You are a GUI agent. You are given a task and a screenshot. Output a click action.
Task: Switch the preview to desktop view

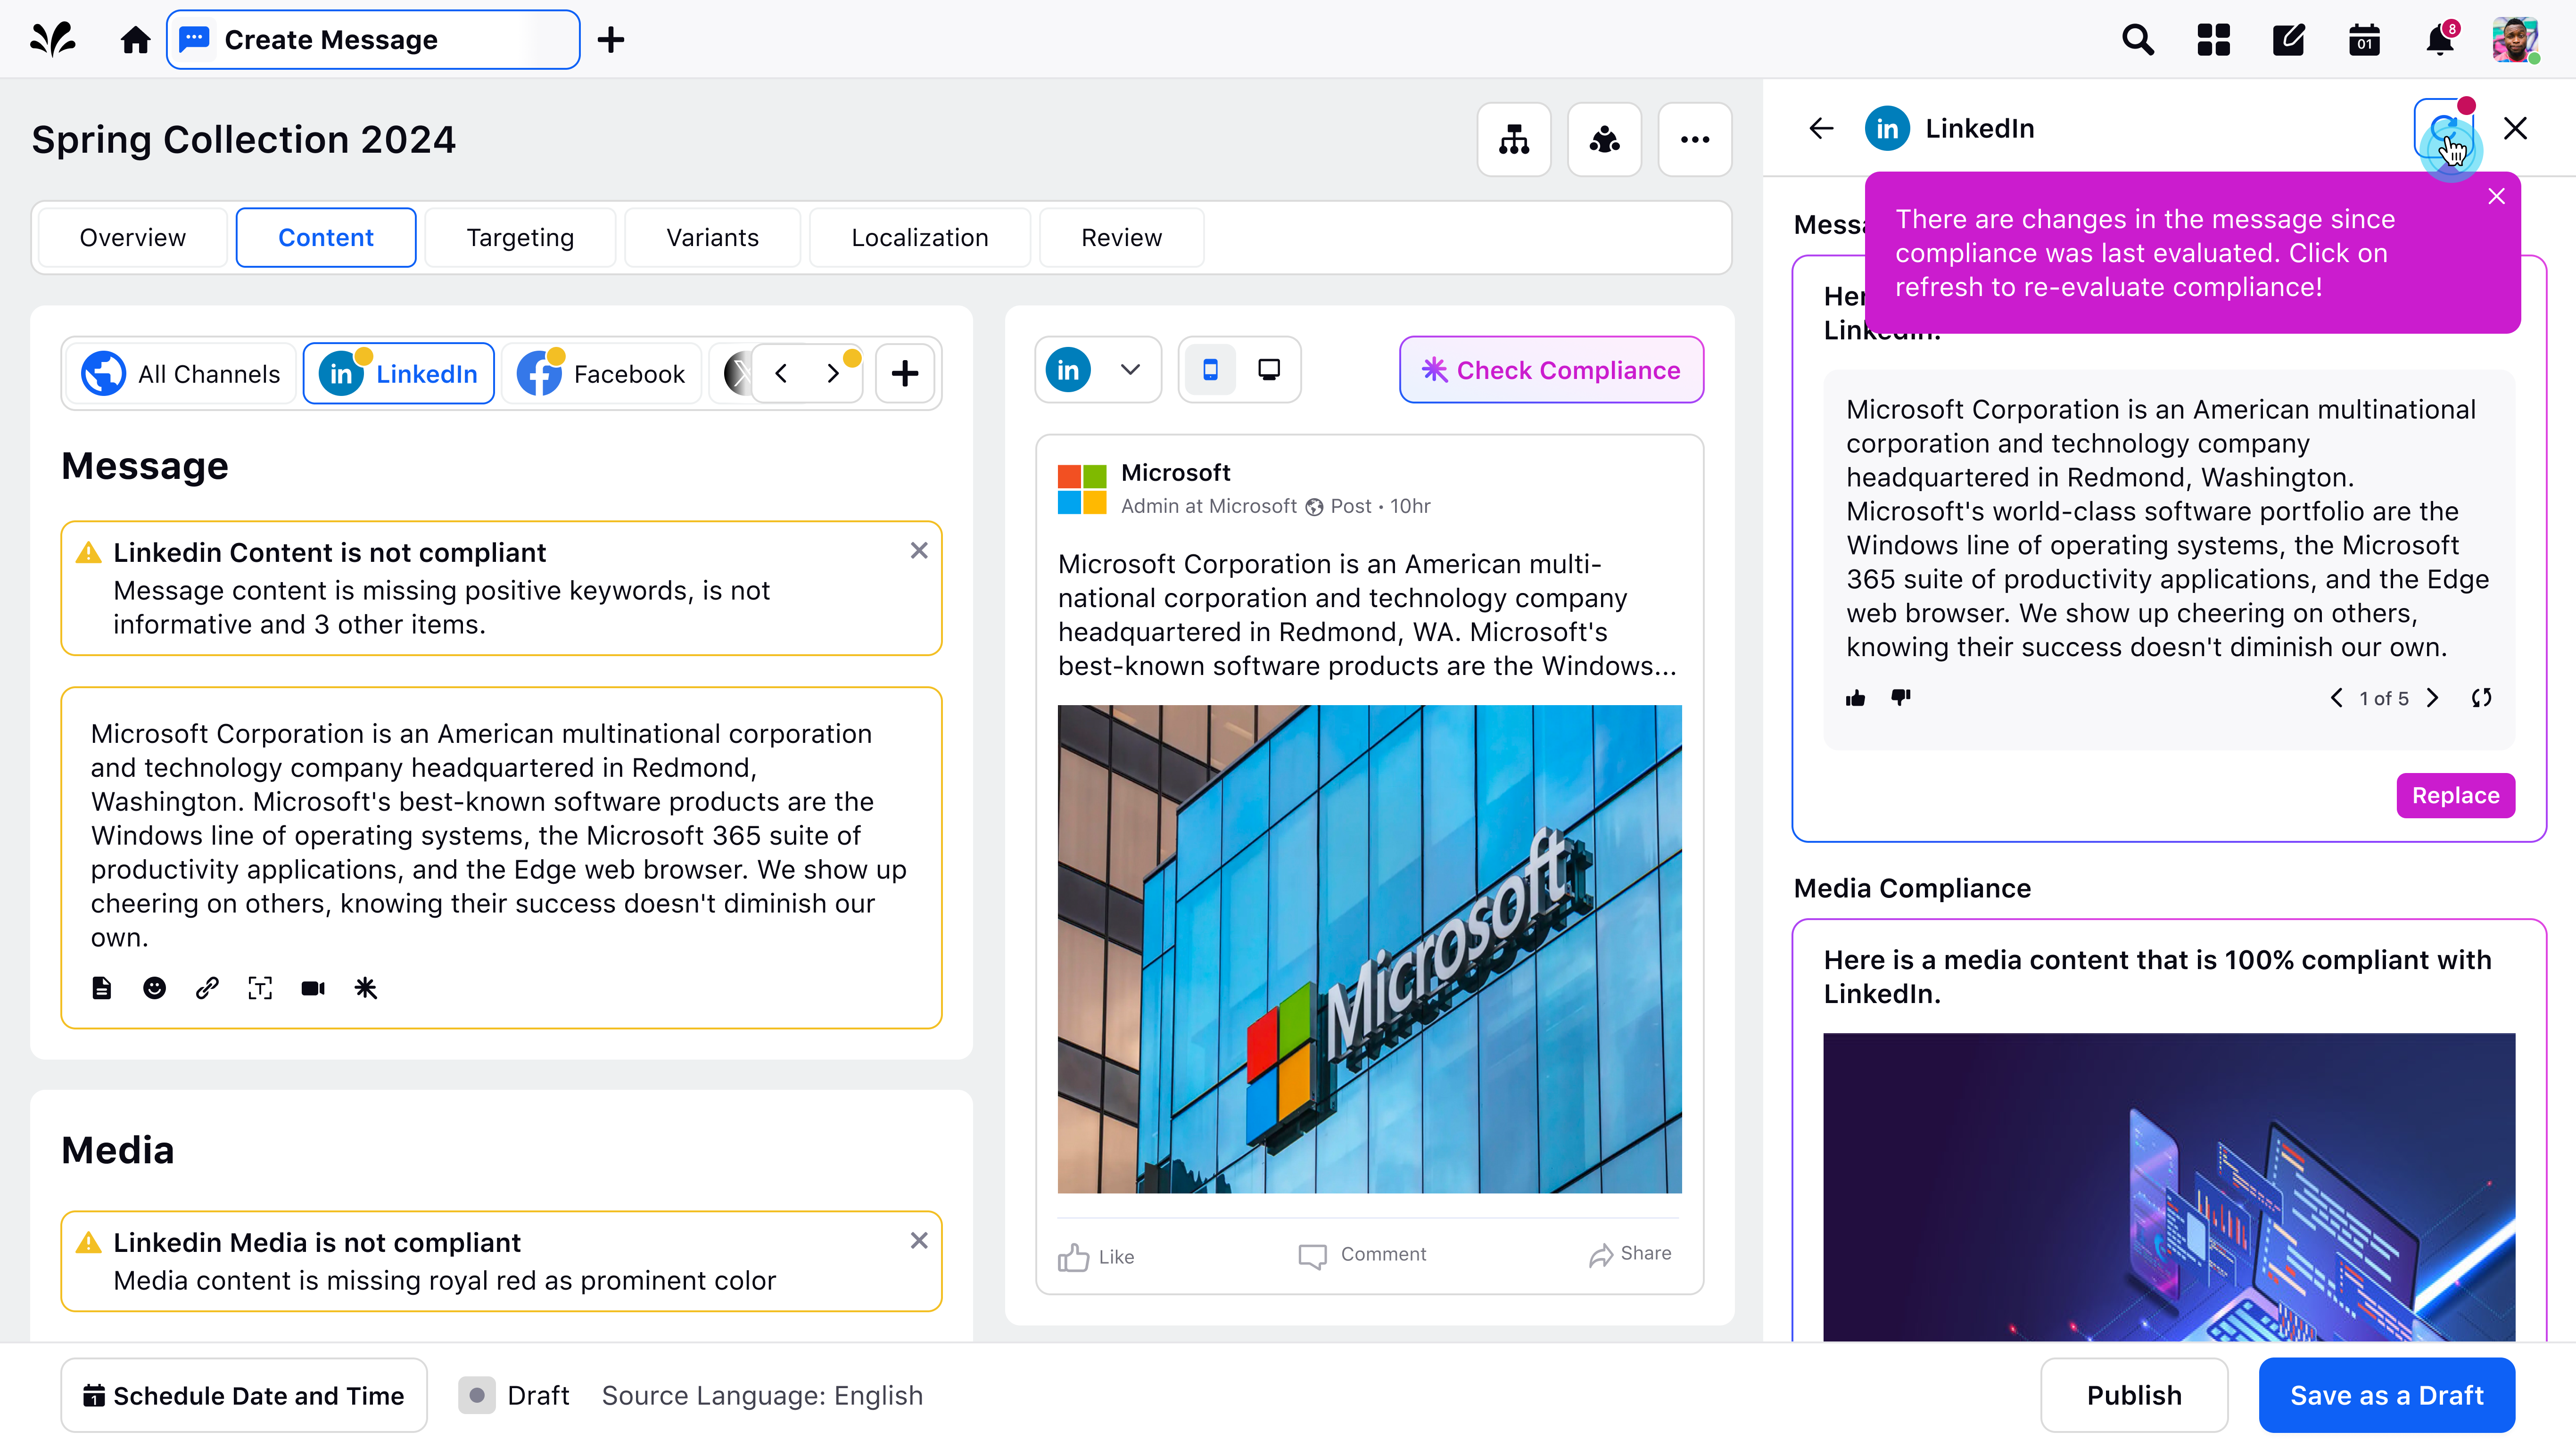1269,370
